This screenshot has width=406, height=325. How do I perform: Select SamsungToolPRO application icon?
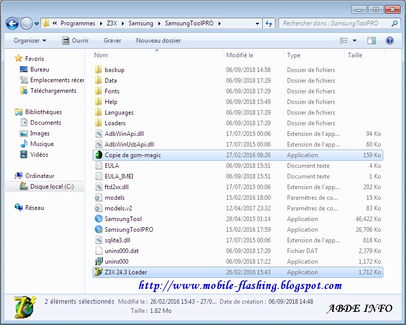point(98,229)
